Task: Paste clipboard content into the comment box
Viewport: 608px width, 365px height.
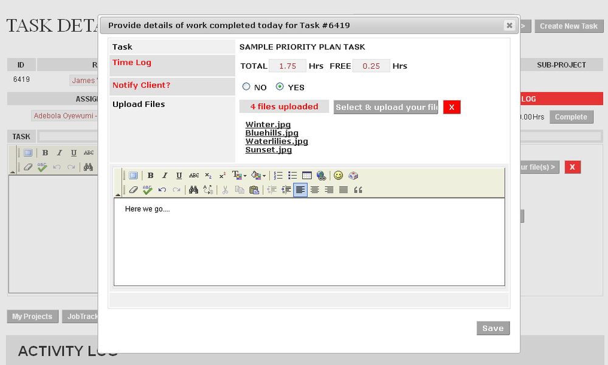Action: [255, 189]
